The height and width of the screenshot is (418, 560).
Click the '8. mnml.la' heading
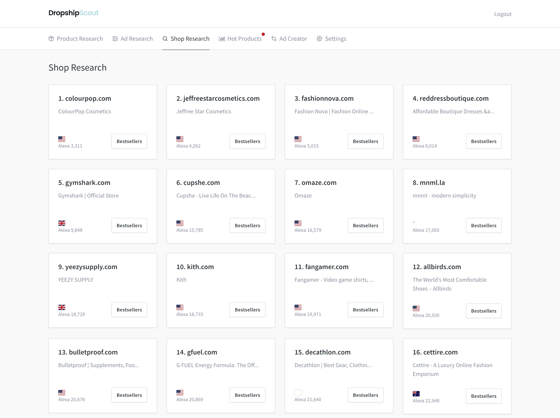point(429,183)
